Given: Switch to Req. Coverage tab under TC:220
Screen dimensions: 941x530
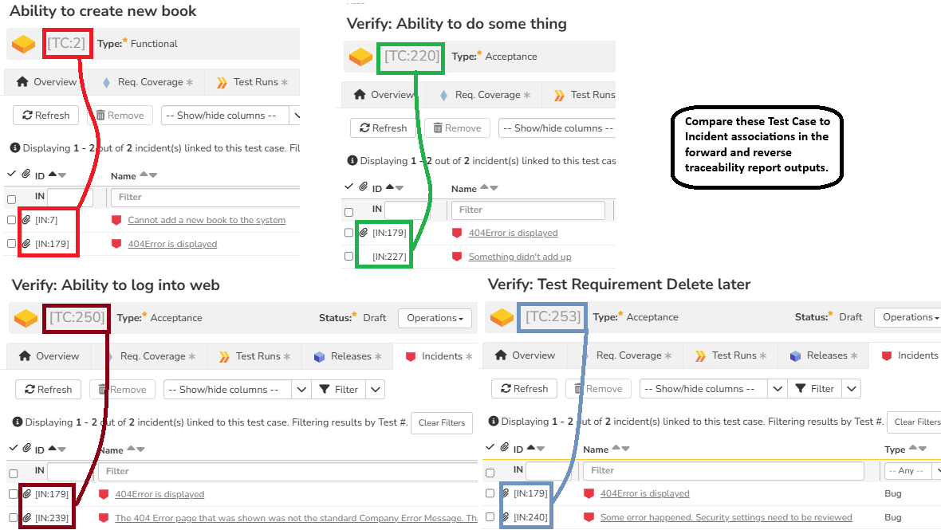Looking at the screenshot, I should click(484, 95).
